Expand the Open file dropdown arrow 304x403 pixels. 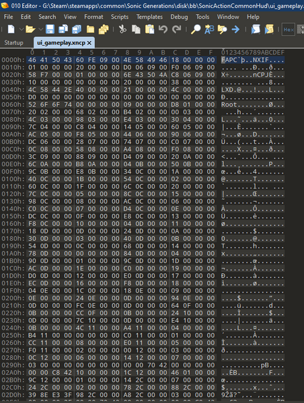point(40,30)
